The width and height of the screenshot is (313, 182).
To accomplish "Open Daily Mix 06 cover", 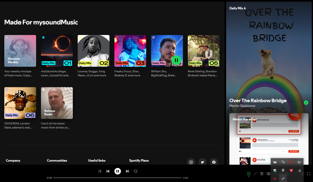I will [20, 103].
